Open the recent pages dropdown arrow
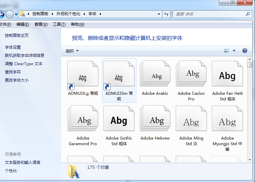The width and height of the screenshot is (255, 182). coord(16,14)
